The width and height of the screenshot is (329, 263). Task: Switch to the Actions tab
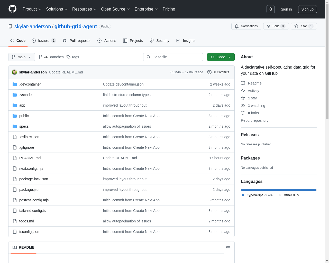pyautogui.click(x=107, y=41)
